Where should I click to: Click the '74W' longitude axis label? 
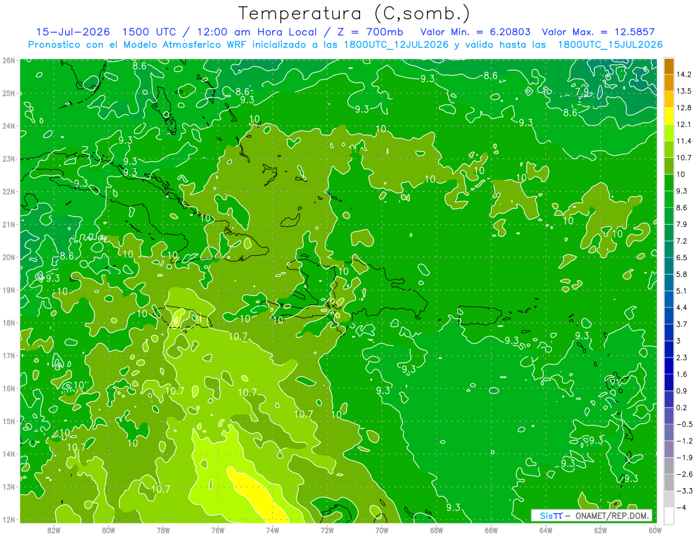point(273,530)
